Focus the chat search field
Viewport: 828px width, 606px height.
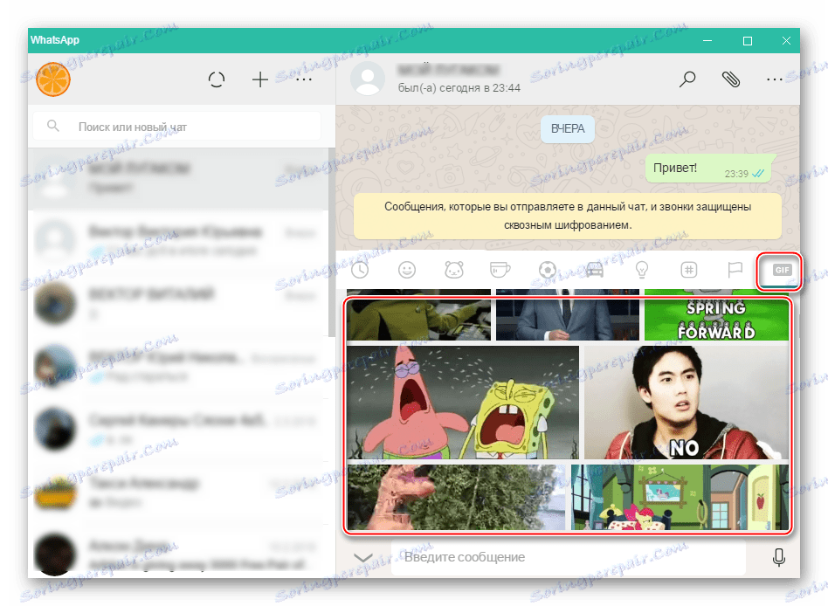click(x=177, y=127)
